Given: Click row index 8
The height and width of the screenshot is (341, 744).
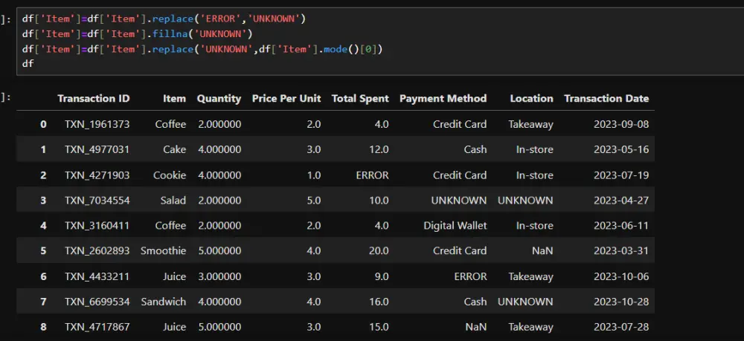Looking at the screenshot, I should tap(44, 327).
